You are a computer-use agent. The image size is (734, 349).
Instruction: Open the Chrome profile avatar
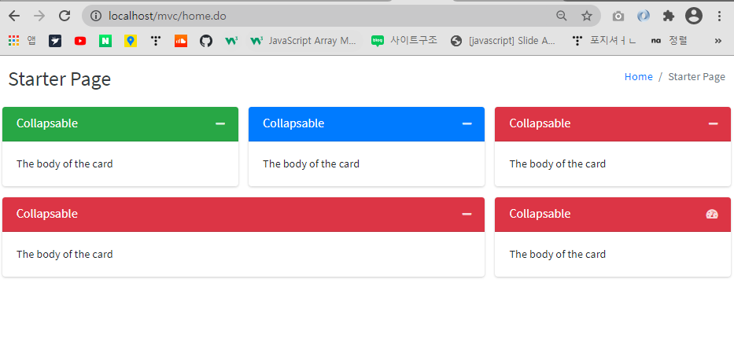coord(694,16)
